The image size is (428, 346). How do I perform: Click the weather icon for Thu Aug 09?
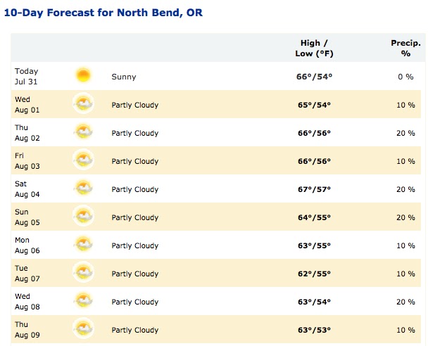click(x=83, y=328)
